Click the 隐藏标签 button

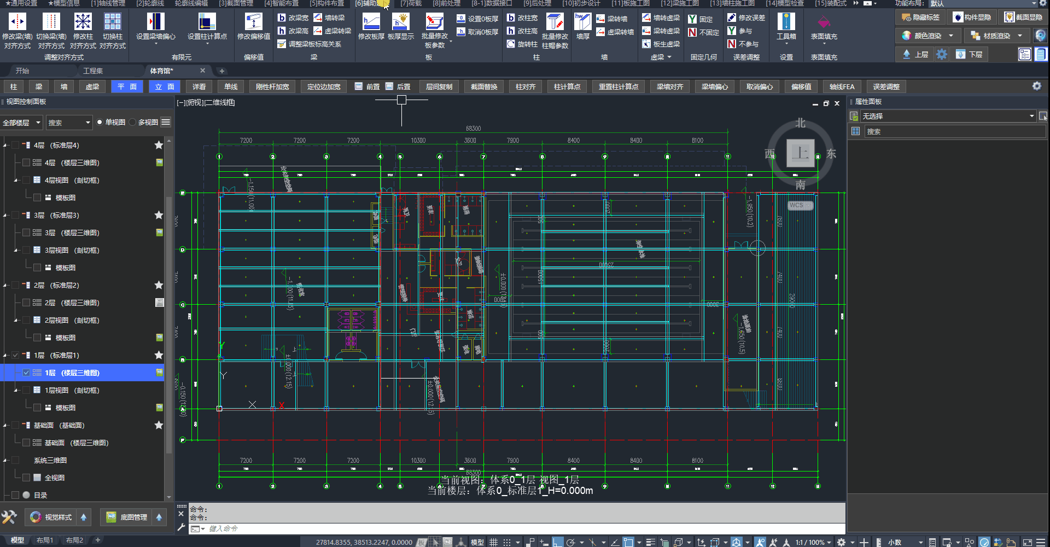click(x=921, y=18)
